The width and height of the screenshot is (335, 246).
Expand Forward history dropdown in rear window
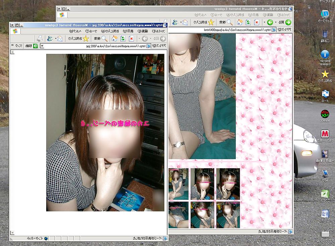coord(264,22)
